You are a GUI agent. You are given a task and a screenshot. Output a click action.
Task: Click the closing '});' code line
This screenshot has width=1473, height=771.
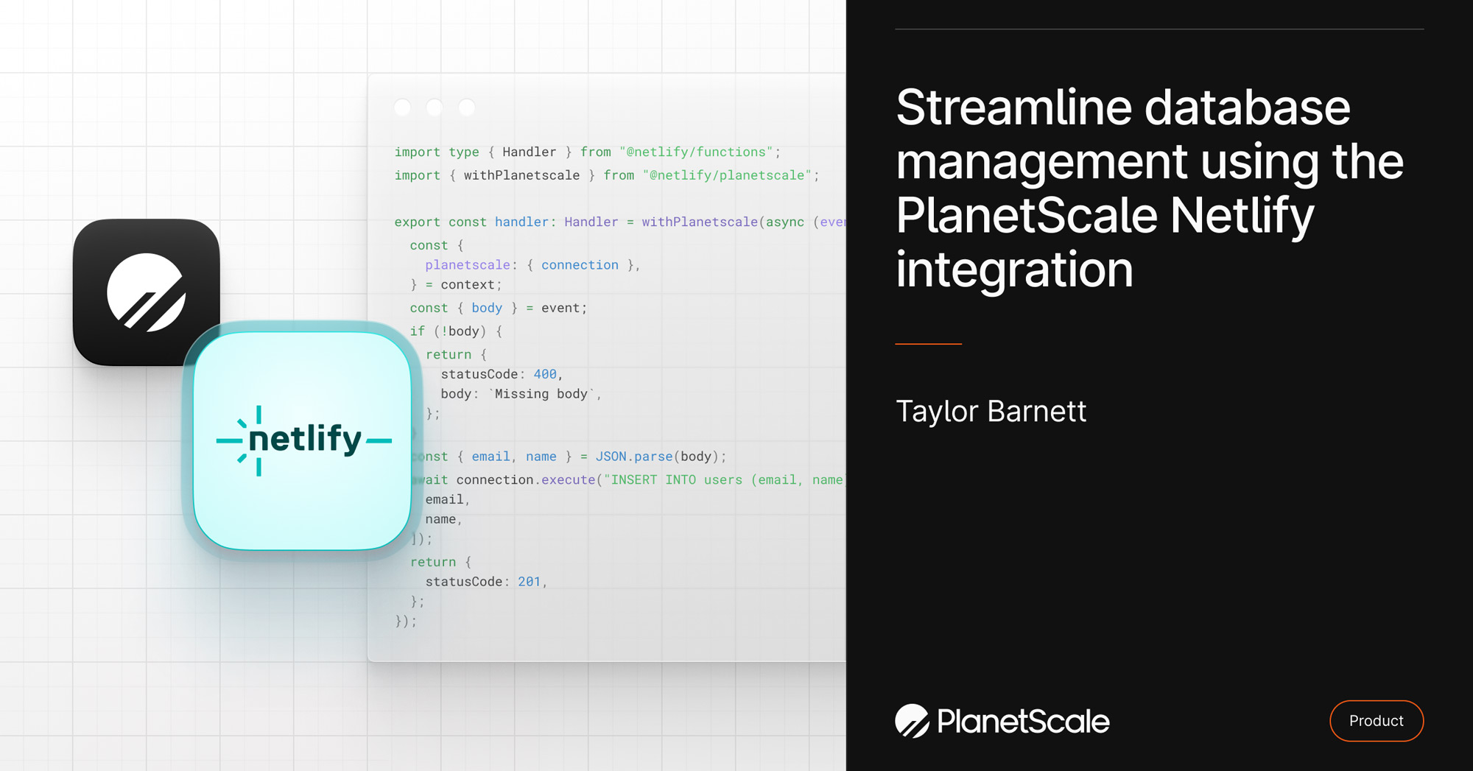[406, 622]
